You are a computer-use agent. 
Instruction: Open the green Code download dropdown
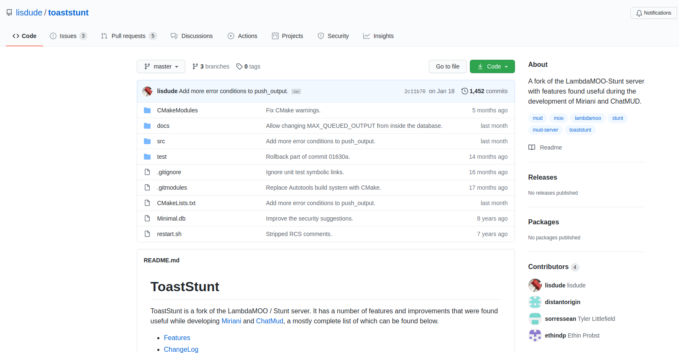(x=492, y=66)
